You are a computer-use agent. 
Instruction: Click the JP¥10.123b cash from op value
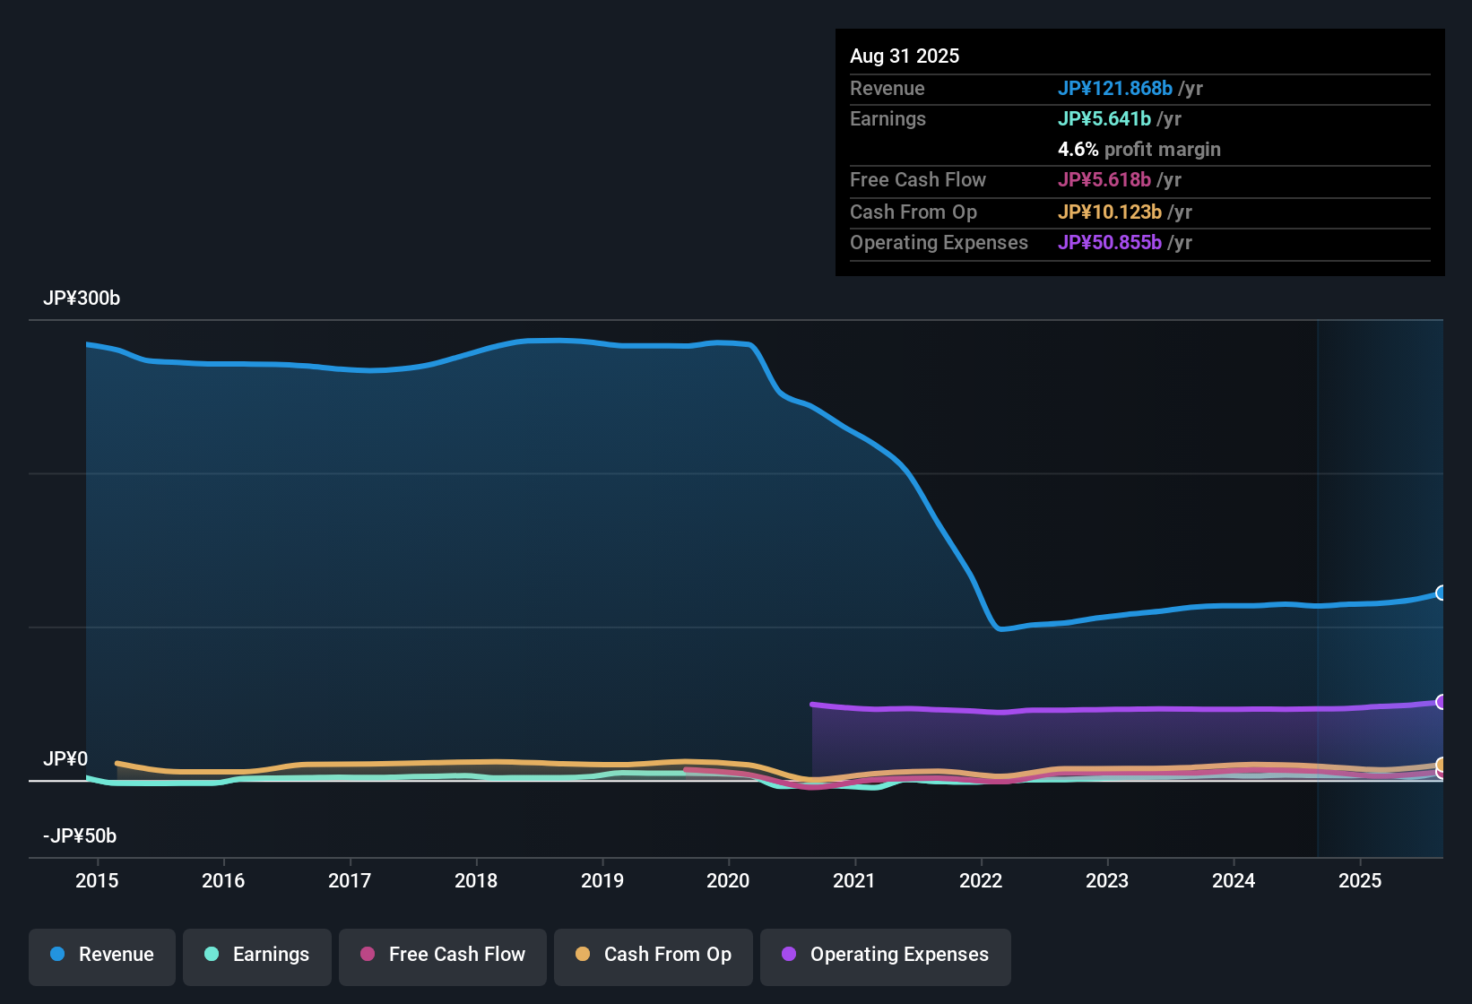1110,212
